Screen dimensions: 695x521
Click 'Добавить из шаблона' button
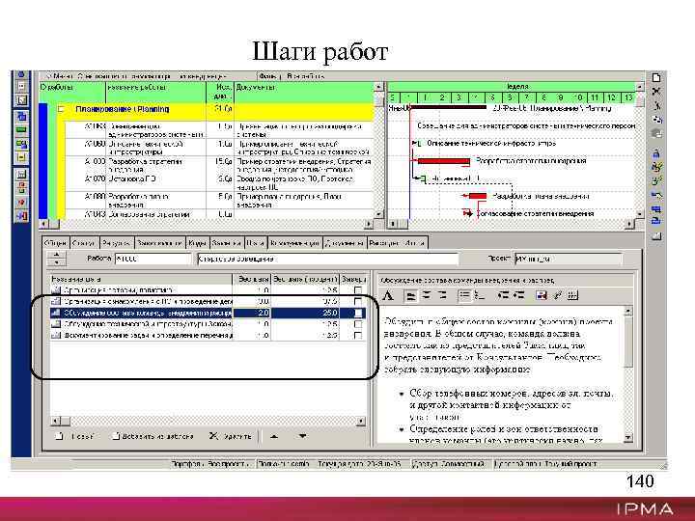point(153,436)
